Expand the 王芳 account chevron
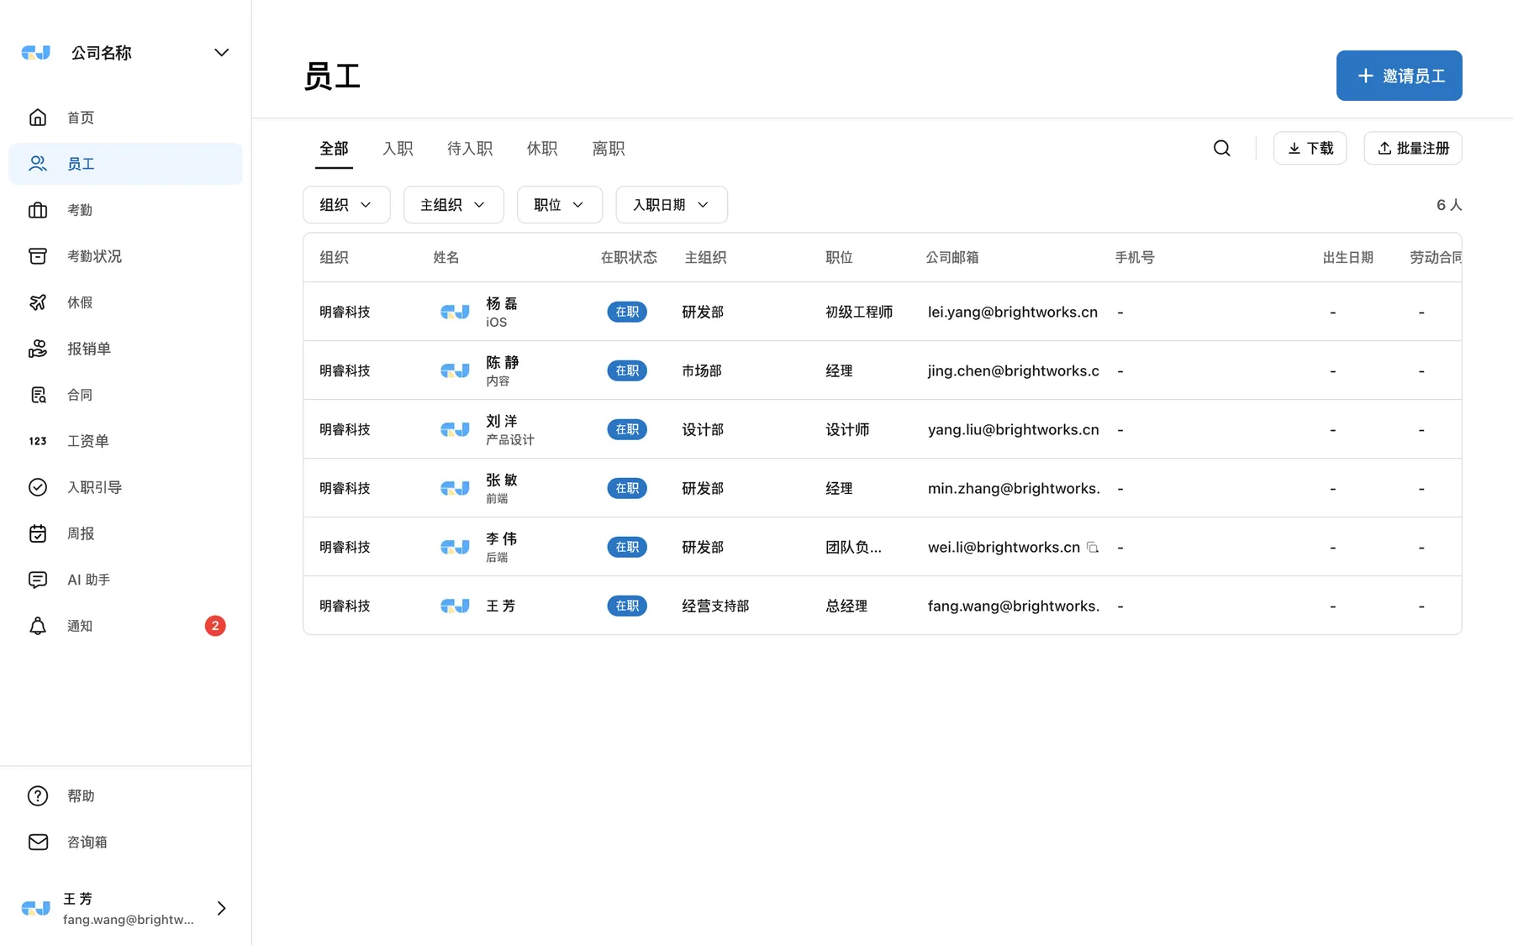The height and width of the screenshot is (945, 1513). 221,908
